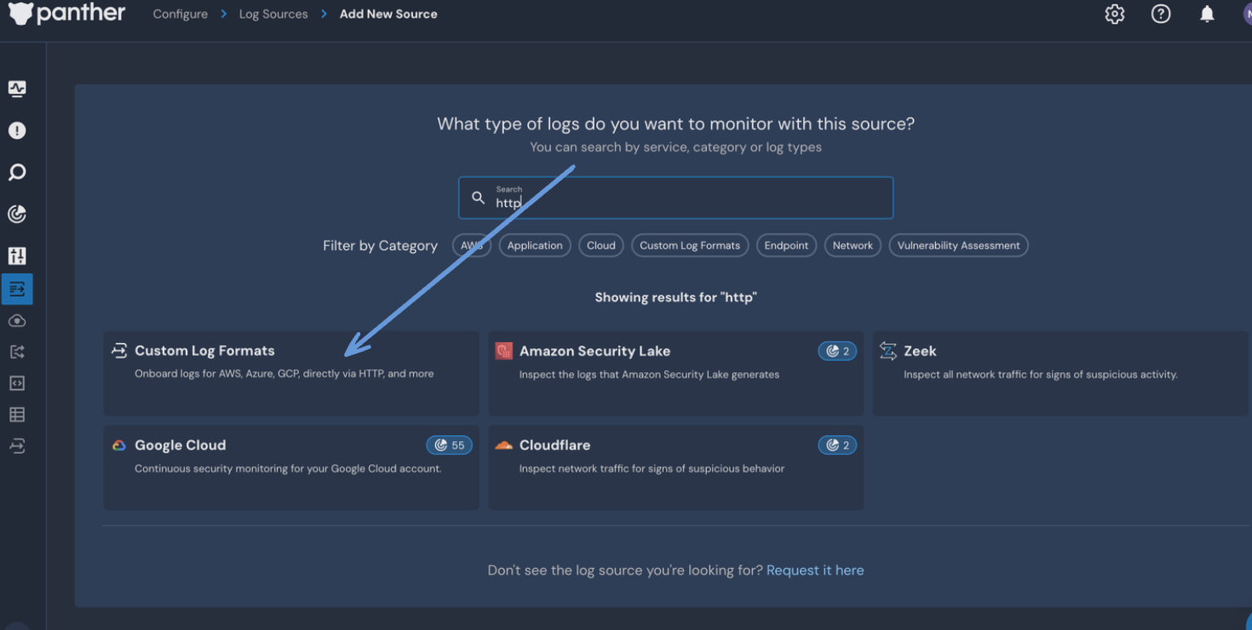Navigate to Log Sources breadcrumb
Image resolution: width=1252 pixels, height=630 pixels.
pos(273,14)
